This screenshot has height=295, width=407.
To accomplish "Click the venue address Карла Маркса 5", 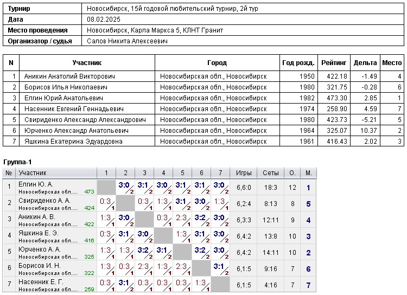I will [x=154, y=30].
